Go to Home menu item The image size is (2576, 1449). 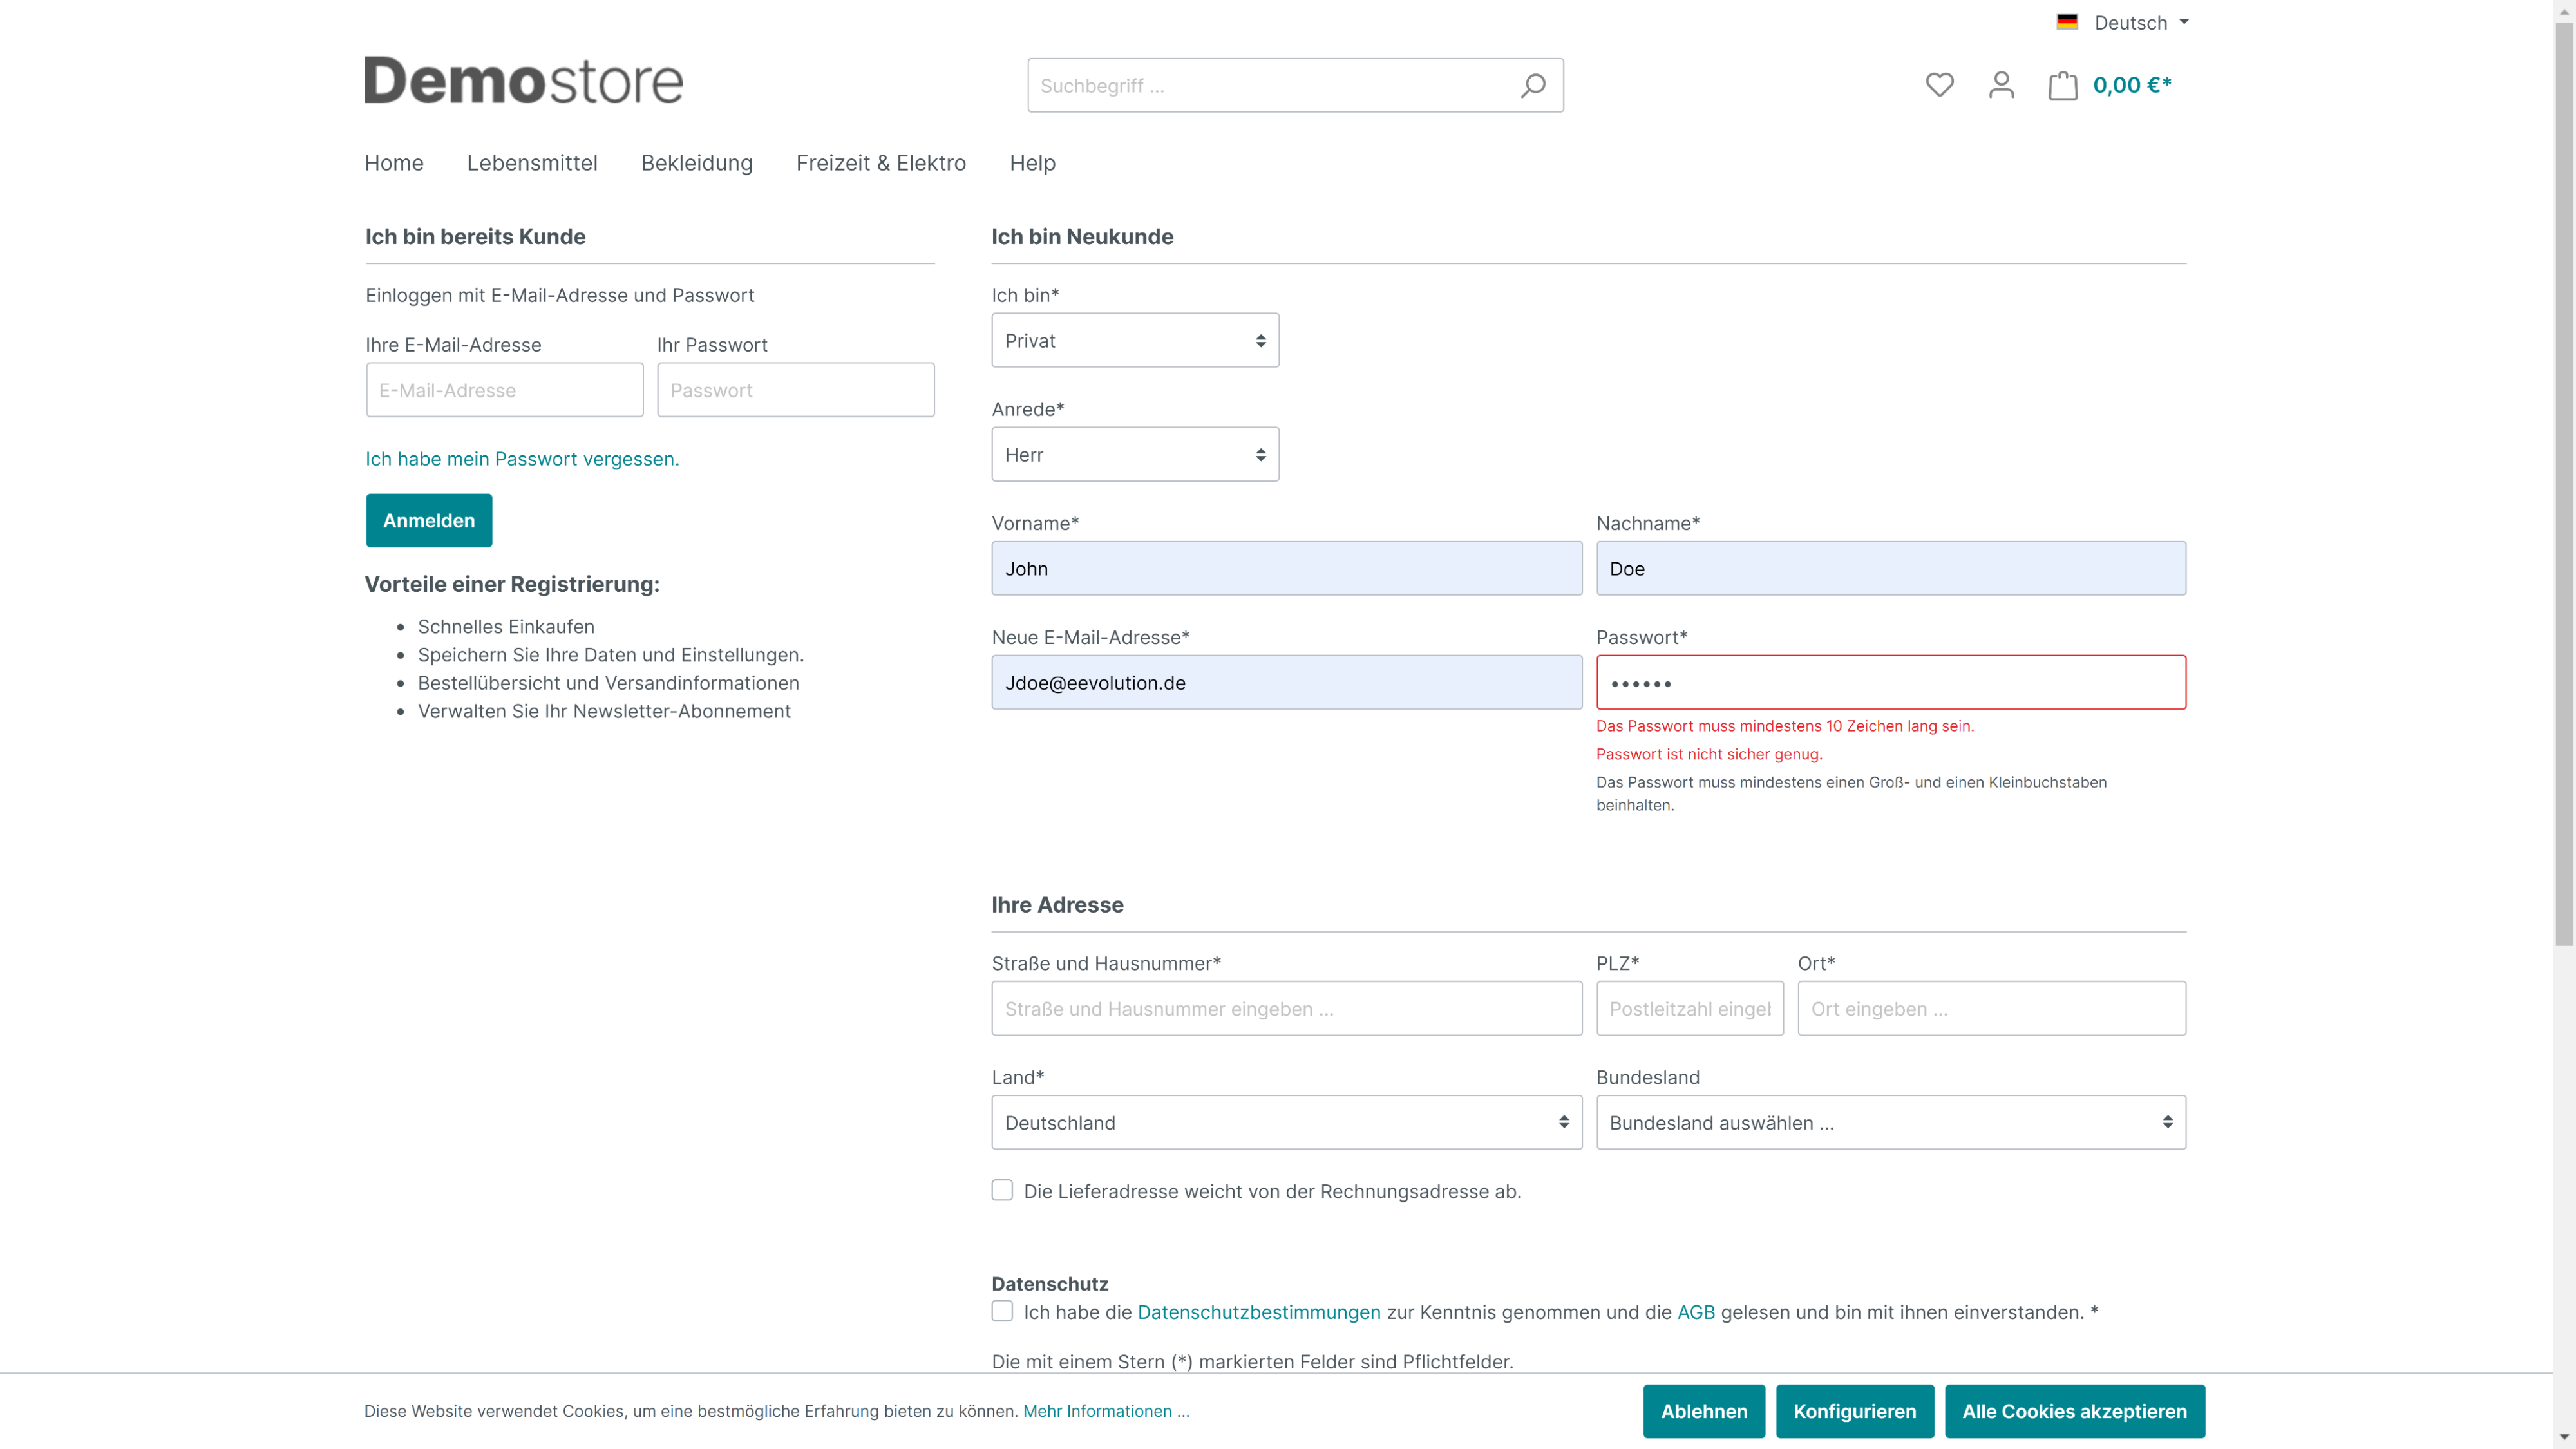pyautogui.click(x=394, y=163)
